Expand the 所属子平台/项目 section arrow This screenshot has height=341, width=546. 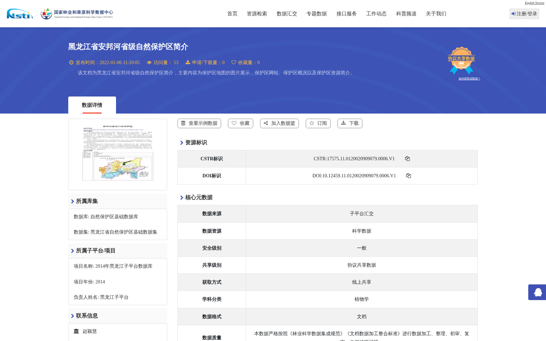click(72, 251)
